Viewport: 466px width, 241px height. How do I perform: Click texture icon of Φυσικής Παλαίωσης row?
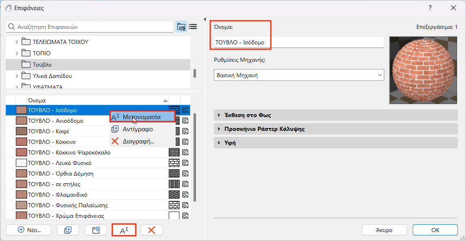point(185,205)
